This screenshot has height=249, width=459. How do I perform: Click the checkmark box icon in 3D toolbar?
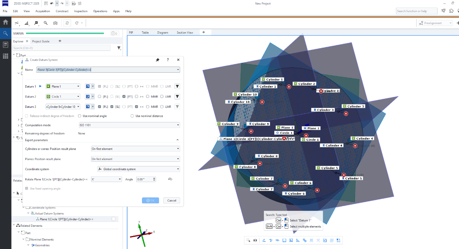(x=325, y=240)
